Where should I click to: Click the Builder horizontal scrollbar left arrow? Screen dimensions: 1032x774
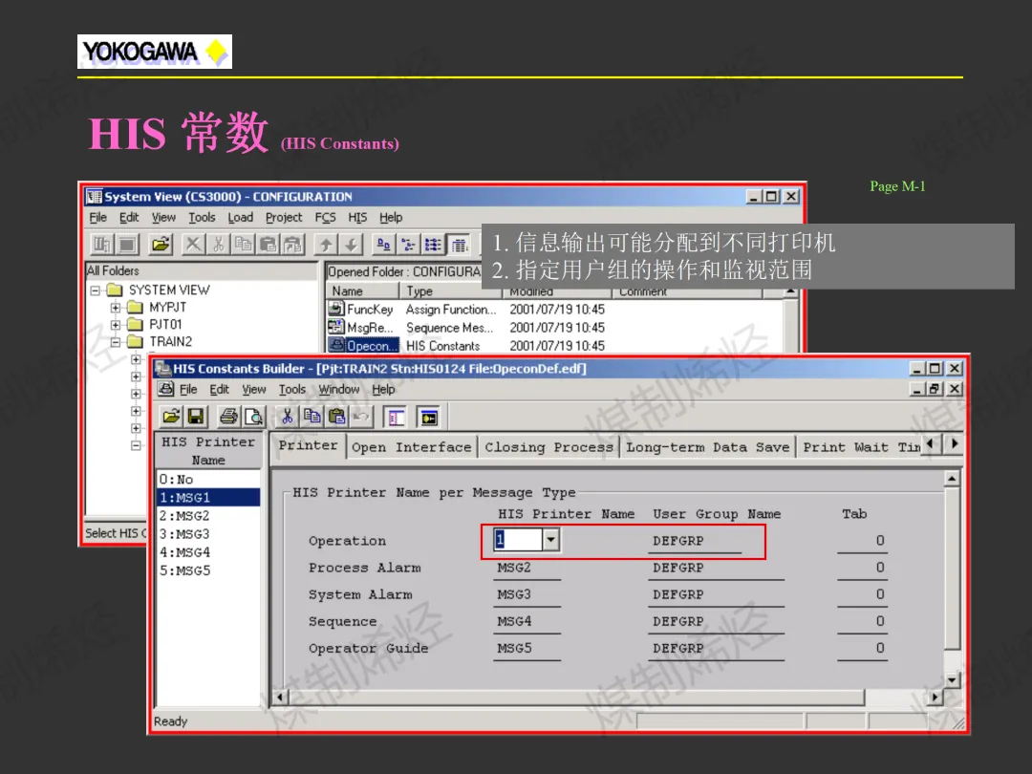tap(280, 697)
